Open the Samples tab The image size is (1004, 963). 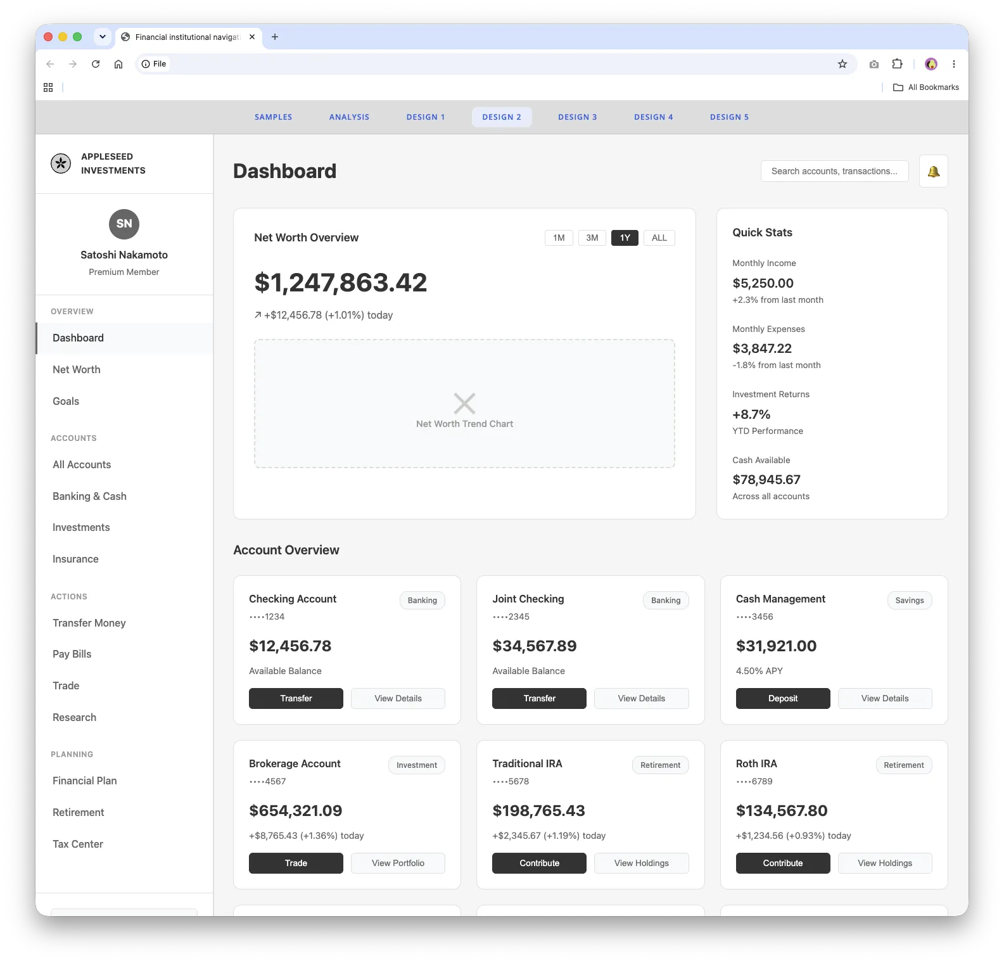tap(274, 117)
